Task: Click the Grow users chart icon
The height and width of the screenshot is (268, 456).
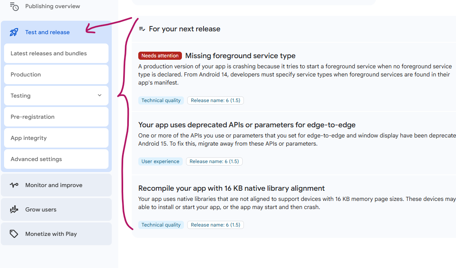Action: coord(13,209)
